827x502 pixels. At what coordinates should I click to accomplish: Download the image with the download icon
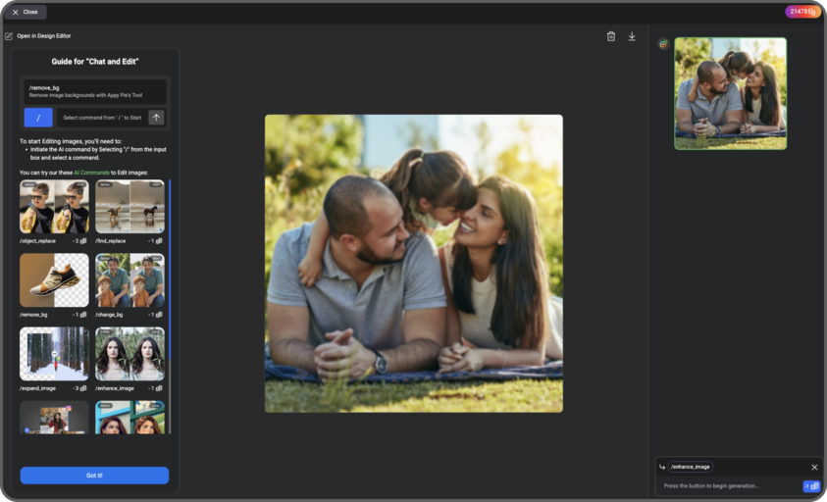(x=632, y=36)
